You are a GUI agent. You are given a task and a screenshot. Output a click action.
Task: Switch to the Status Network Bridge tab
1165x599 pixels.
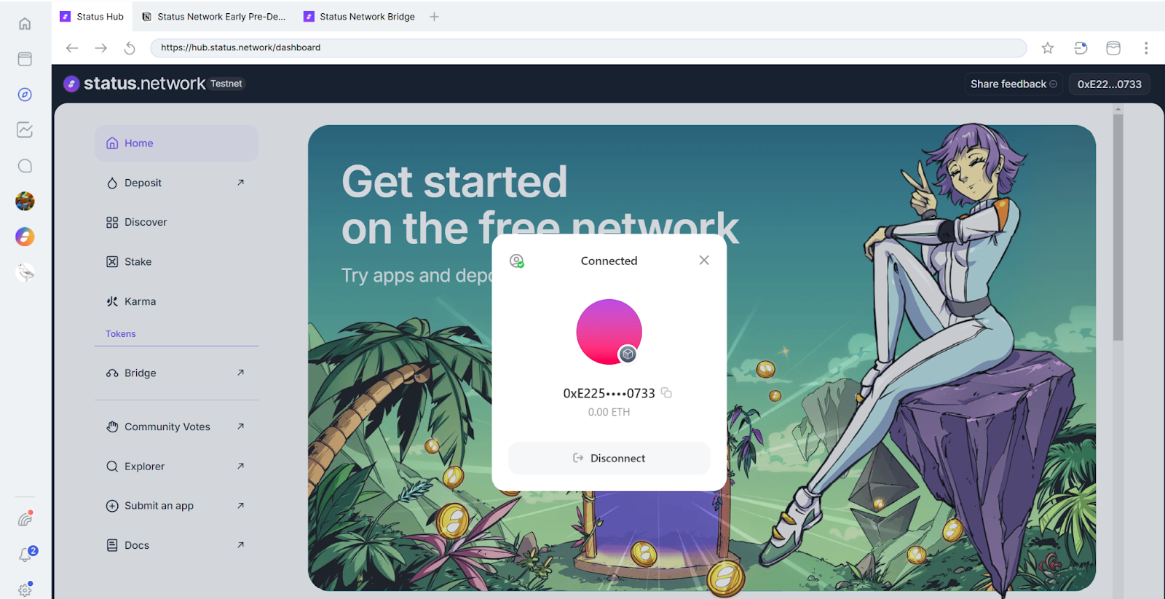[366, 17]
